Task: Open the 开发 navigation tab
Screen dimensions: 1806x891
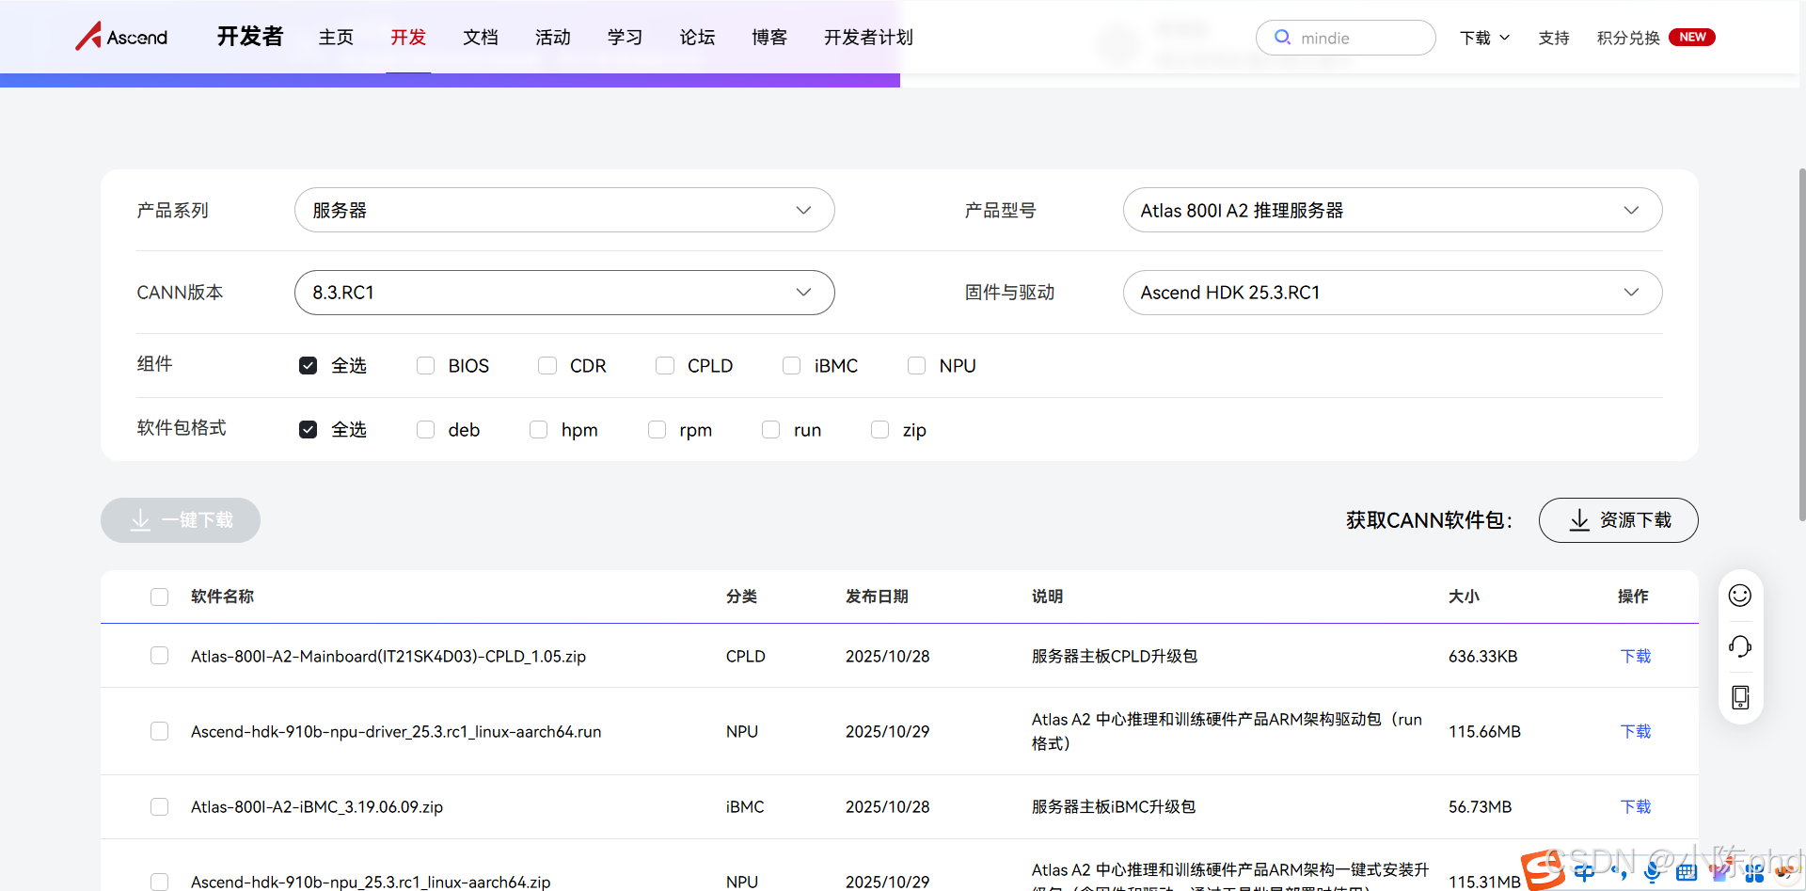Action: (408, 38)
